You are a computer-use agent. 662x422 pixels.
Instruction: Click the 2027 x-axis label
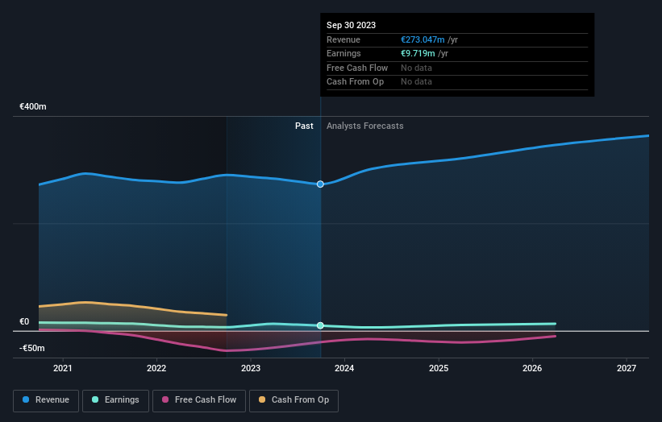pyautogui.click(x=626, y=368)
